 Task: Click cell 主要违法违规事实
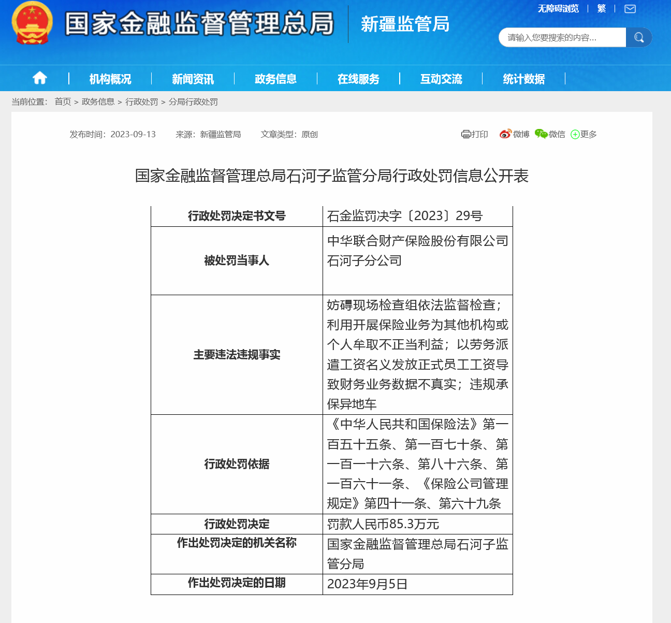click(x=237, y=355)
